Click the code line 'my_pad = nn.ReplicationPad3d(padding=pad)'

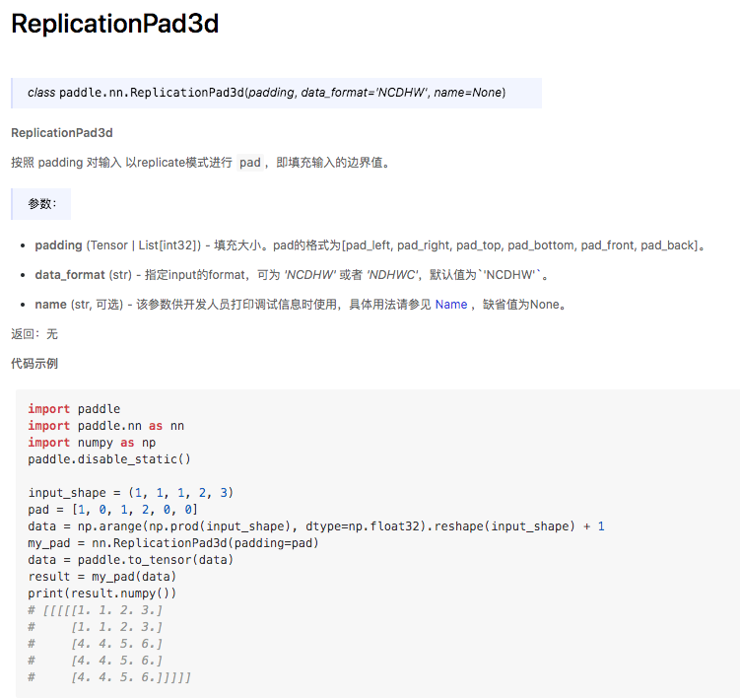(x=173, y=543)
